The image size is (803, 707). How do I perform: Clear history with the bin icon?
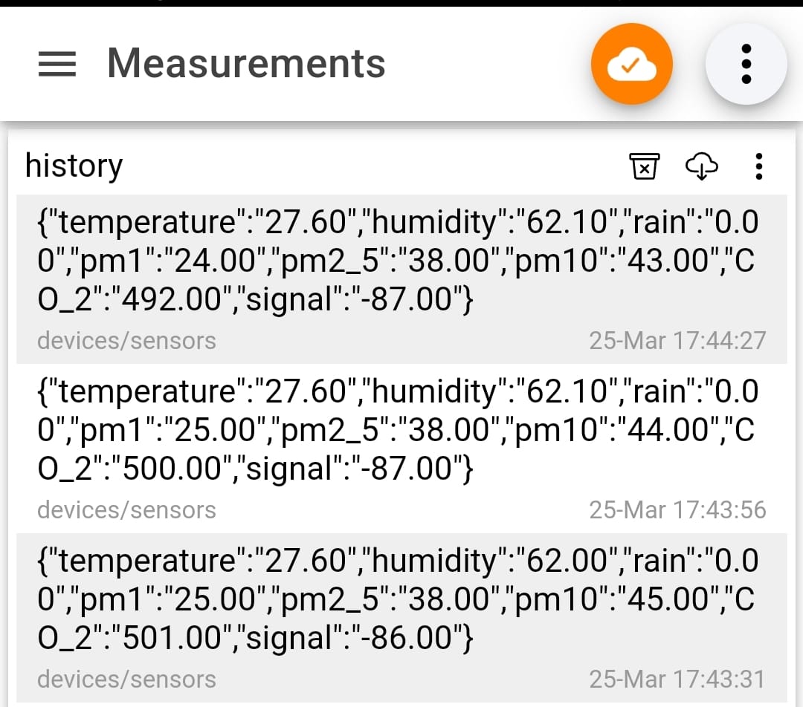click(x=645, y=166)
